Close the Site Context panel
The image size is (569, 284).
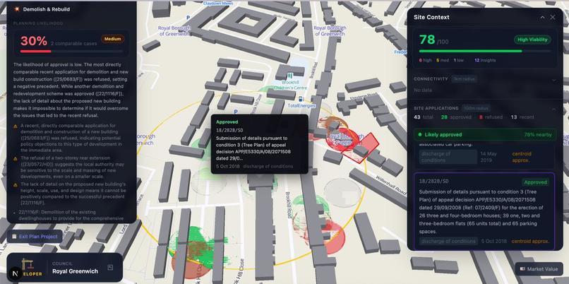[x=553, y=18]
